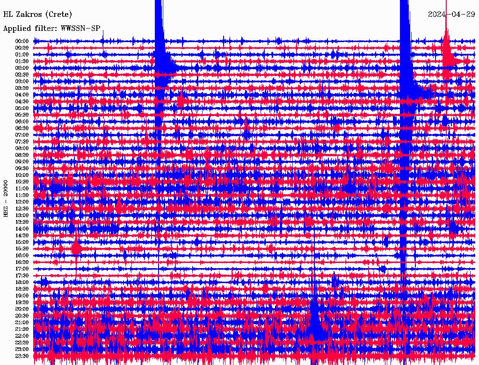Screen dimensions: 479x365
Task: Click the '05:30' time label
Action: click(x=22, y=115)
